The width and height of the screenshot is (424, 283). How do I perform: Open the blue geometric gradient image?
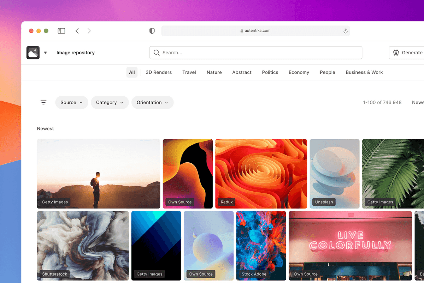tap(156, 246)
